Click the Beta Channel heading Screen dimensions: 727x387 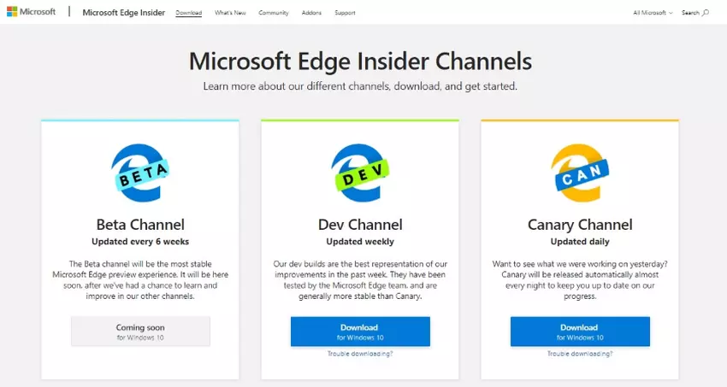[140, 226]
